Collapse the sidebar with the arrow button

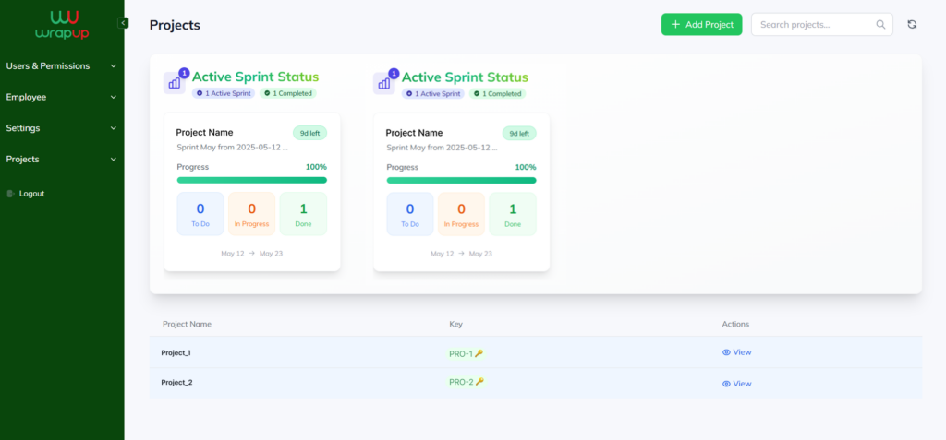(124, 22)
